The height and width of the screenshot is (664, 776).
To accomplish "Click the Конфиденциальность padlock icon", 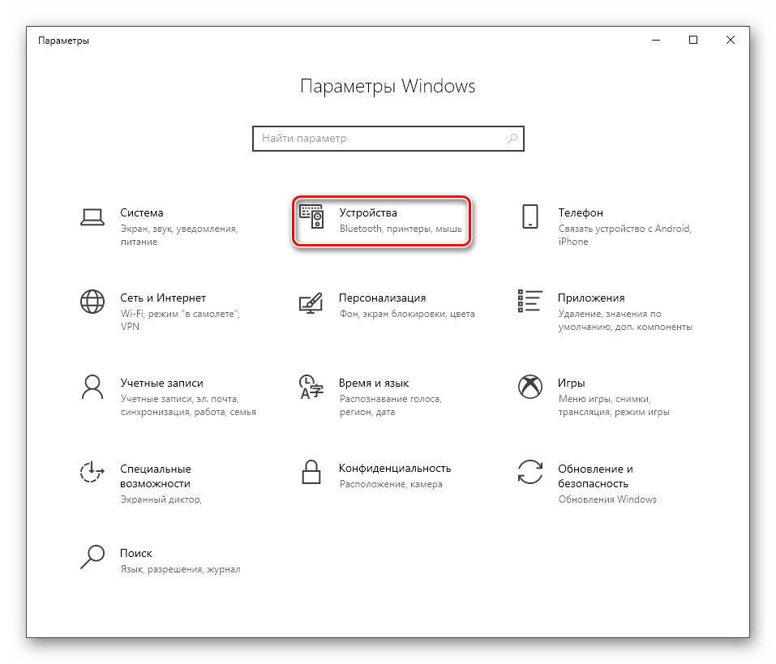I will pyautogui.click(x=311, y=473).
